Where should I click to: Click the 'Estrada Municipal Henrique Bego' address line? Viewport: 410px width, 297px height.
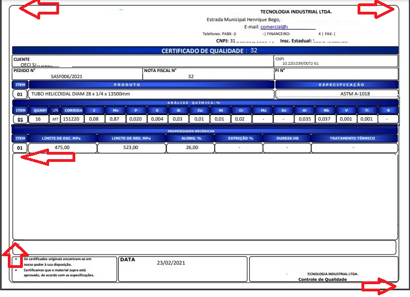pos(244,20)
